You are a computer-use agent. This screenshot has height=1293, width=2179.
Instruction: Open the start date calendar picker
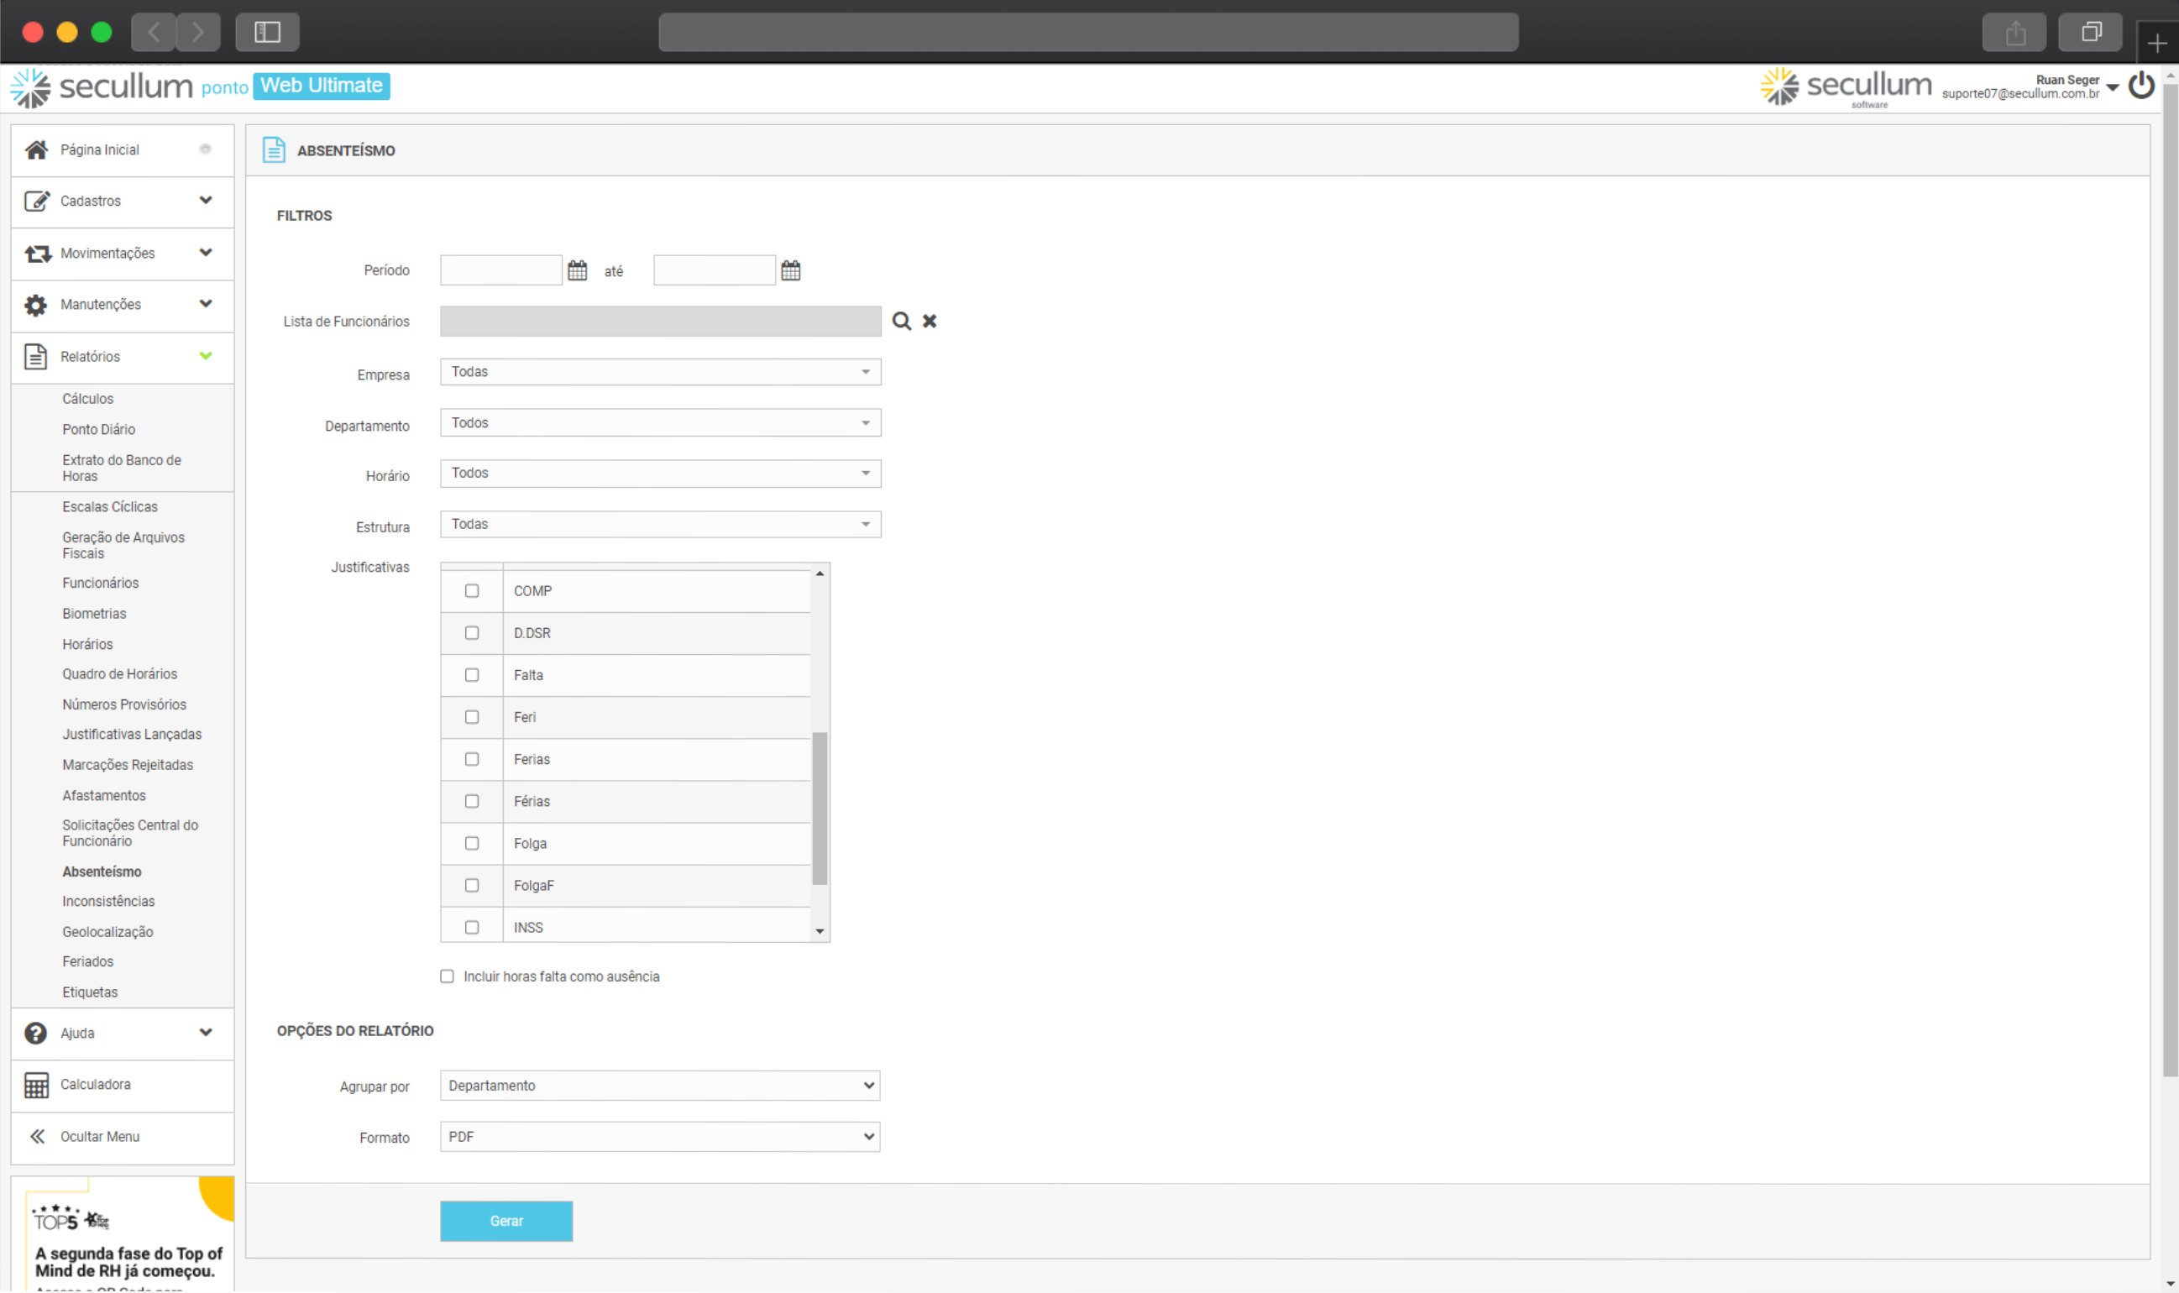point(577,270)
